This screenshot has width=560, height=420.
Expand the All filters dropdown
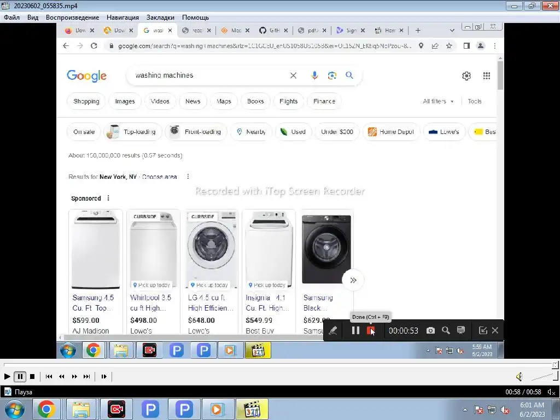click(x=438, y=101)
